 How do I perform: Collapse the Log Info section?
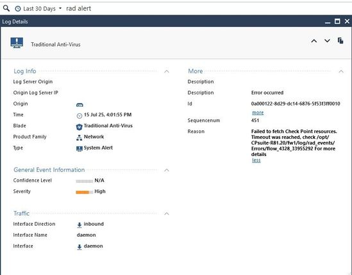click(x=167, y=72)
